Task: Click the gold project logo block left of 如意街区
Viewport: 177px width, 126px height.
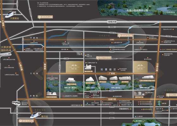Action: [x=75, y=67]
